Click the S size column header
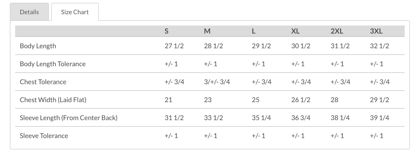The image size is (416, 156). (166, 31)
